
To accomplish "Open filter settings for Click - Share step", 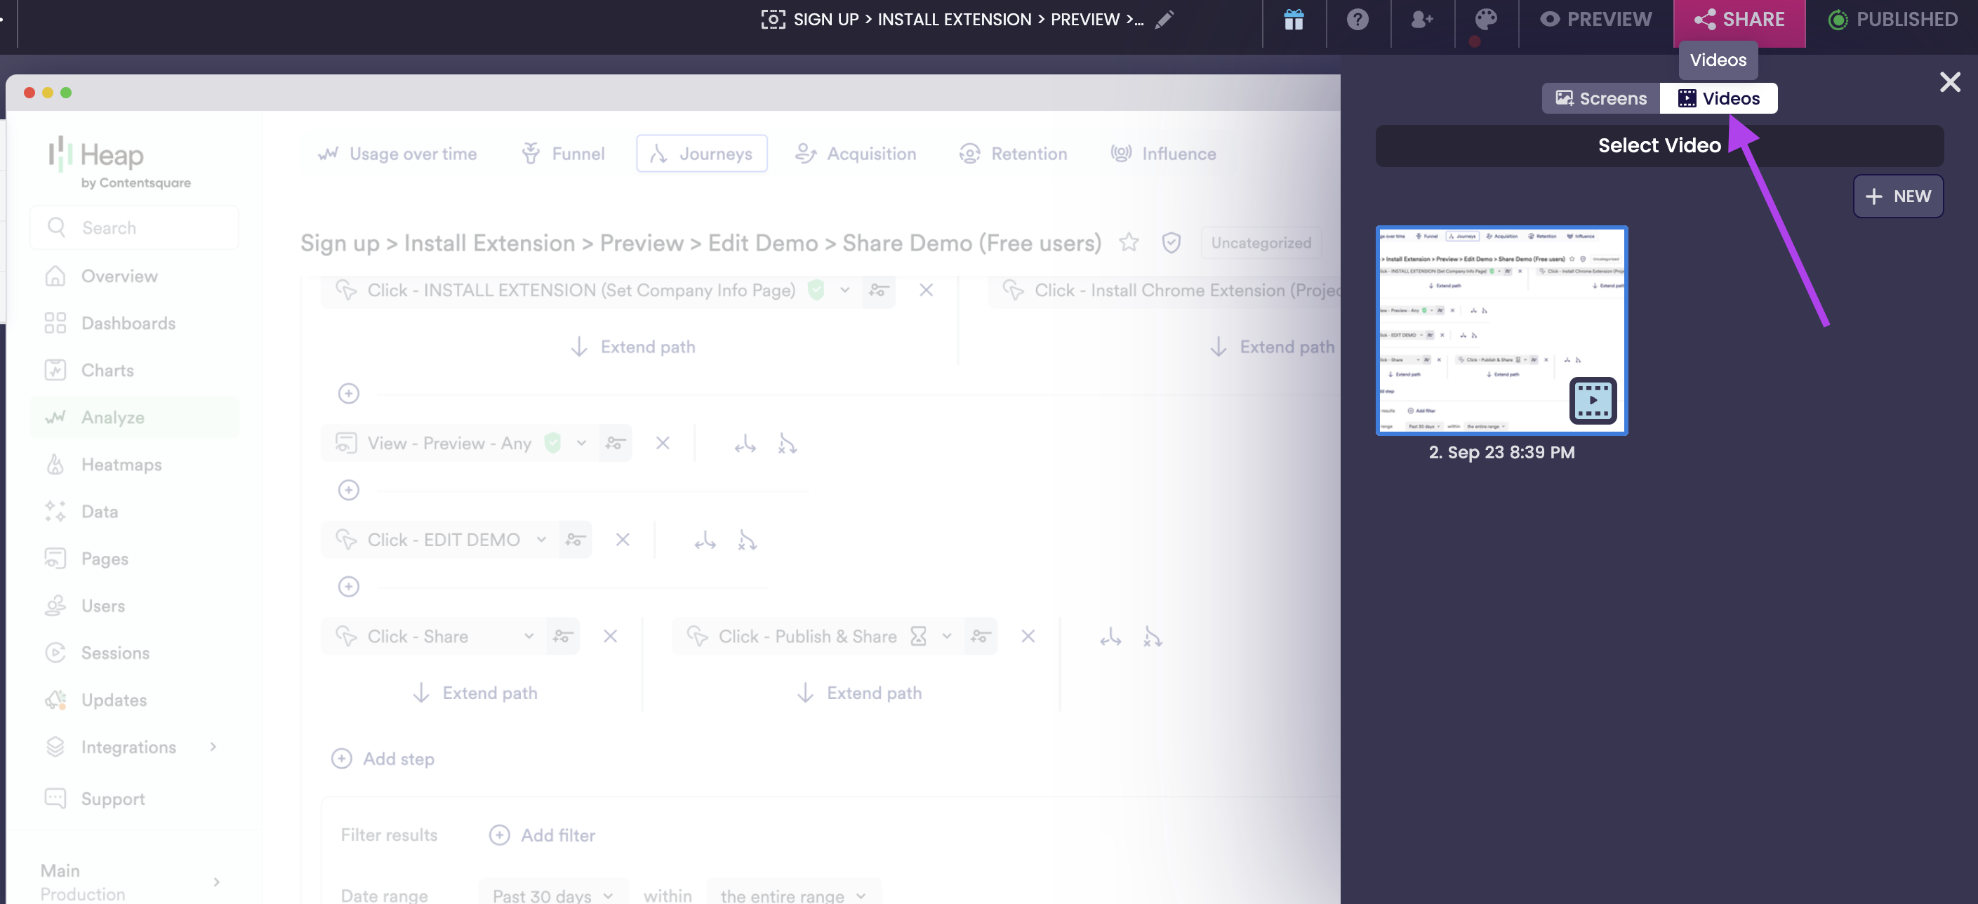I will 563,636.
